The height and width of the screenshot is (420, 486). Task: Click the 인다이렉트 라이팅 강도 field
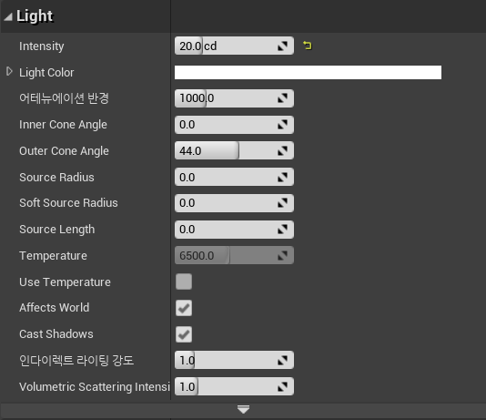point(234,360)
